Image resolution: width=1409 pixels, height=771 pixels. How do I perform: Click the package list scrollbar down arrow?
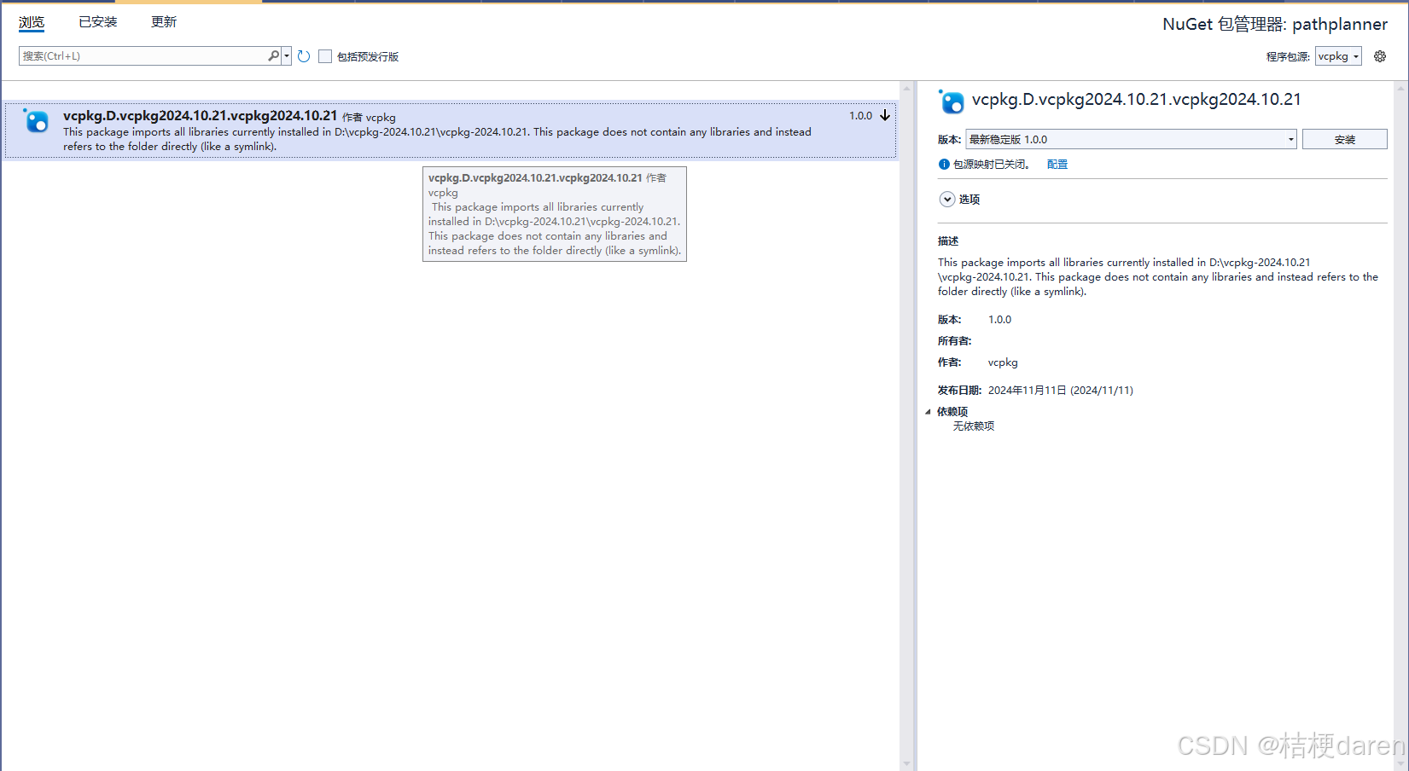pyautogui.click(x=906, y=764)
